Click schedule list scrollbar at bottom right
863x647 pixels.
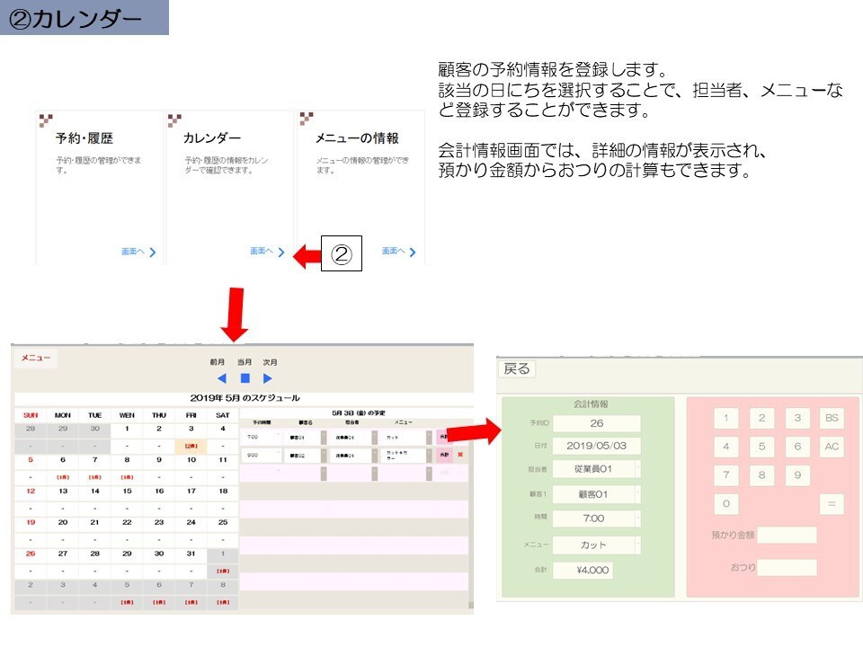pyautogui.click(x=470, y=605)
